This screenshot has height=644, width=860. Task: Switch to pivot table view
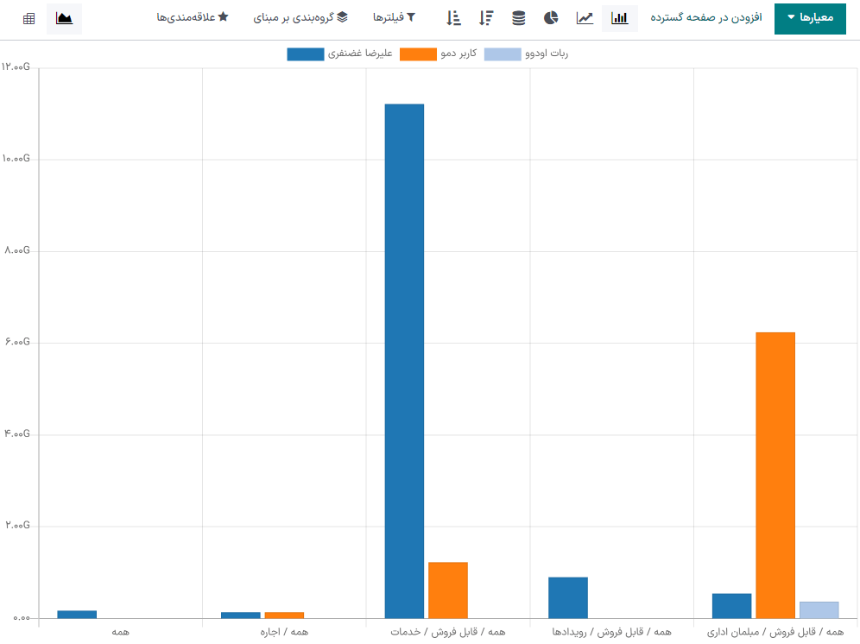(x=29, y=18)
